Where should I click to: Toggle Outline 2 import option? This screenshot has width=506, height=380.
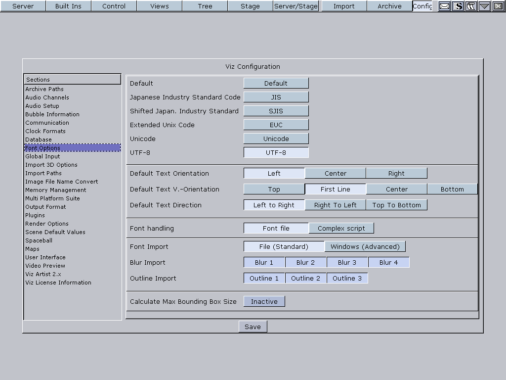[305, 278]
